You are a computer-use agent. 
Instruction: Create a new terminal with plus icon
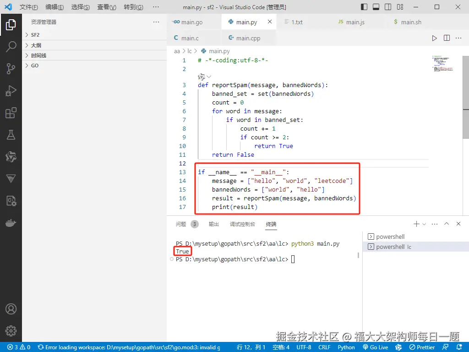[x=416, y=224]
